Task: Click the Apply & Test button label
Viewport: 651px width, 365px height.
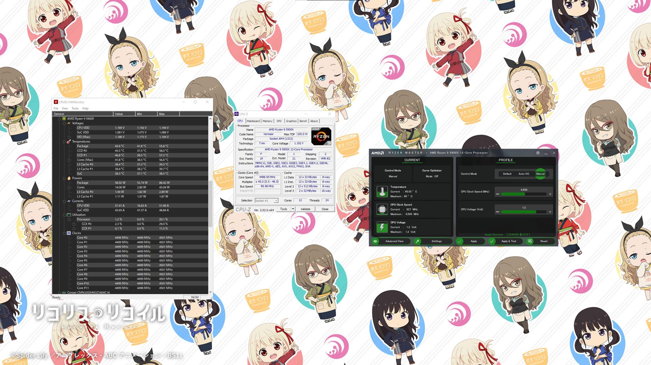Action: 509,241
